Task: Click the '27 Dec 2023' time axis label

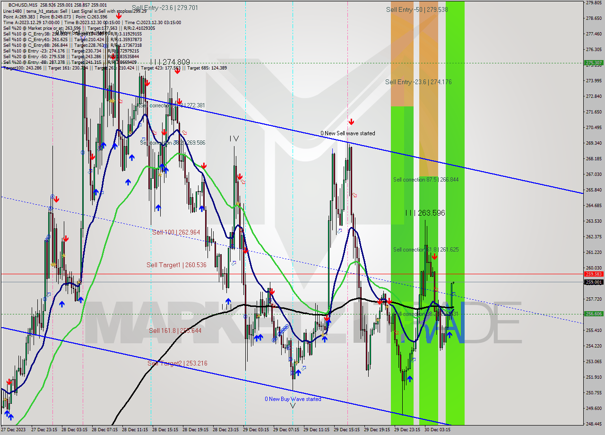Action: point(14,430)
